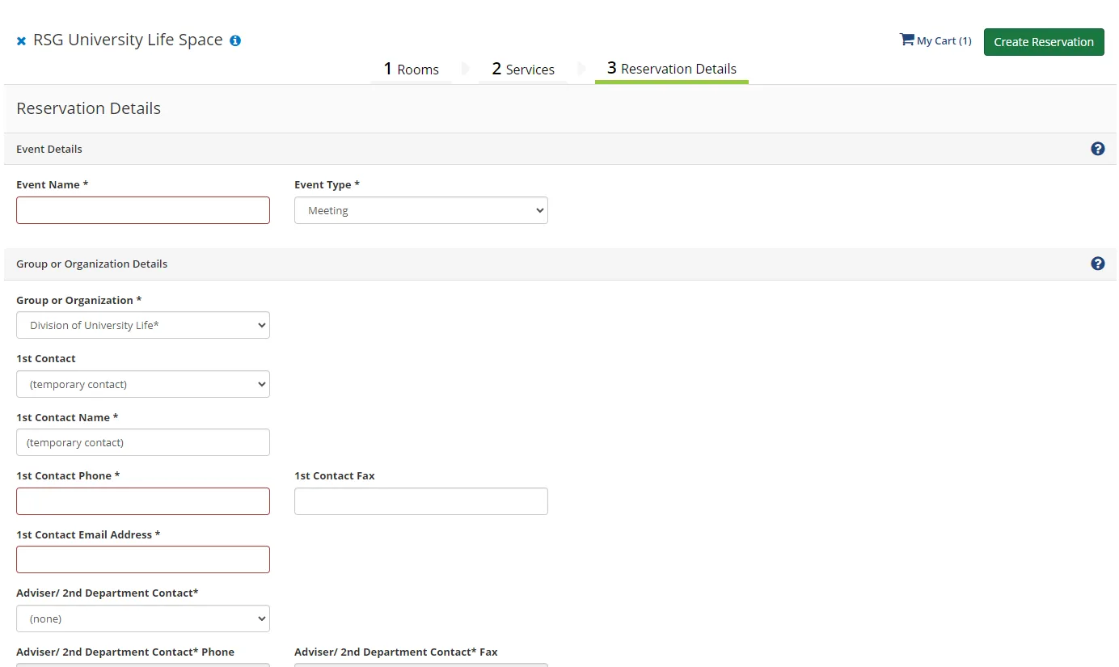
Task: Open the info icon next to RSG University Life Space
Action: point(235,40)
